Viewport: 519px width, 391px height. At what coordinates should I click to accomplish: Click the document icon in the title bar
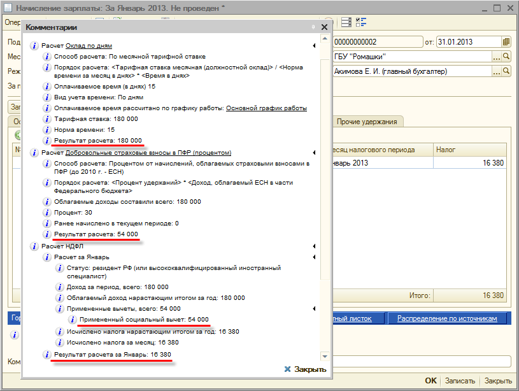coord(8,8)
